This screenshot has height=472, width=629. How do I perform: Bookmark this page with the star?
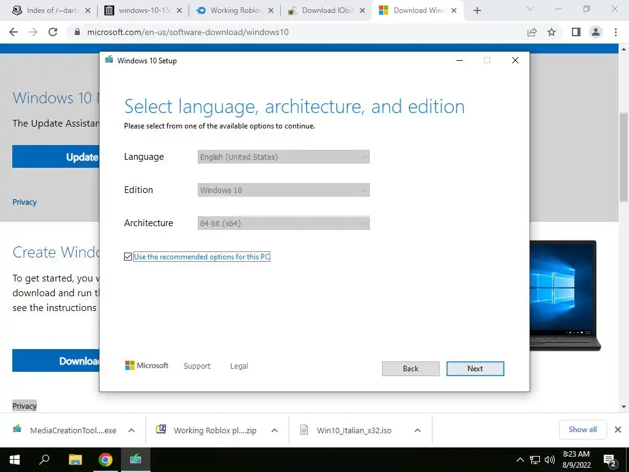552,32
